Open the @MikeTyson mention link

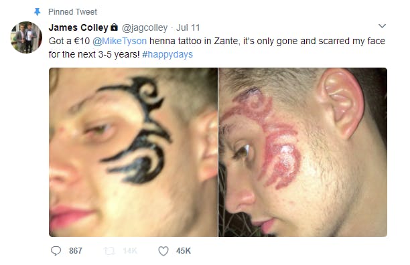point(119,41)
